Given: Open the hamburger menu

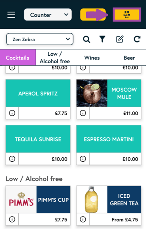Looking at the screenshot, I should coord(11,15).
